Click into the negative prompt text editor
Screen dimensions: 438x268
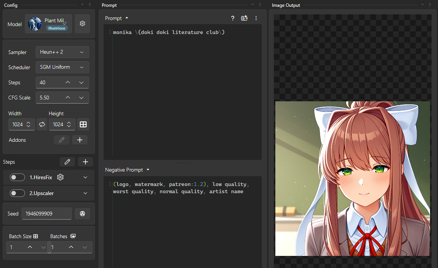coord(183,222)
